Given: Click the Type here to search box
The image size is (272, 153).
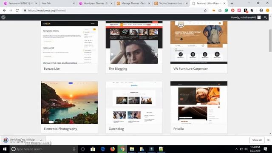Looking at the screenshot, I should [x=43, y=149].
